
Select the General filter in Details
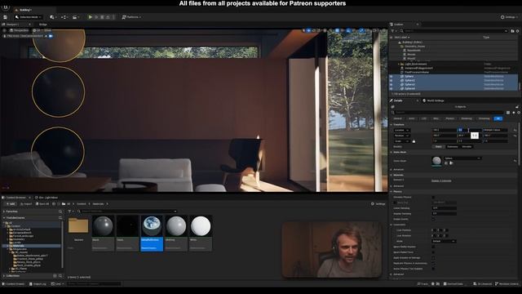point(398,118)
